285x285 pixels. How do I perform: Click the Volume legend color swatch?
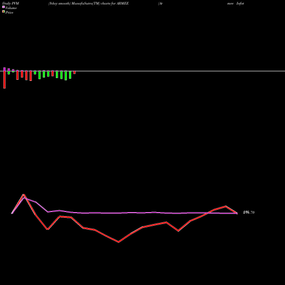pos(3,7)
